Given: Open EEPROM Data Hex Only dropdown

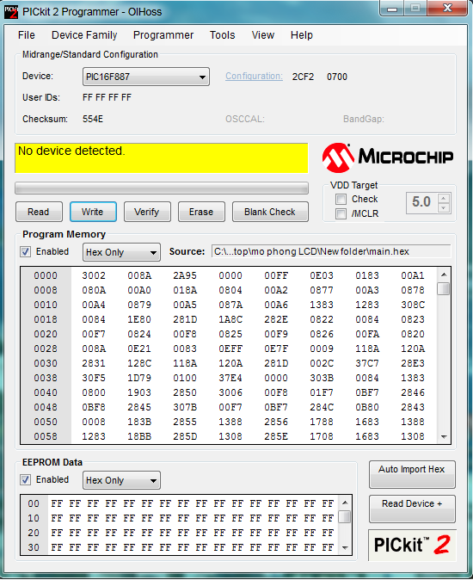Looking at the screenshot, I should [121, 480].
